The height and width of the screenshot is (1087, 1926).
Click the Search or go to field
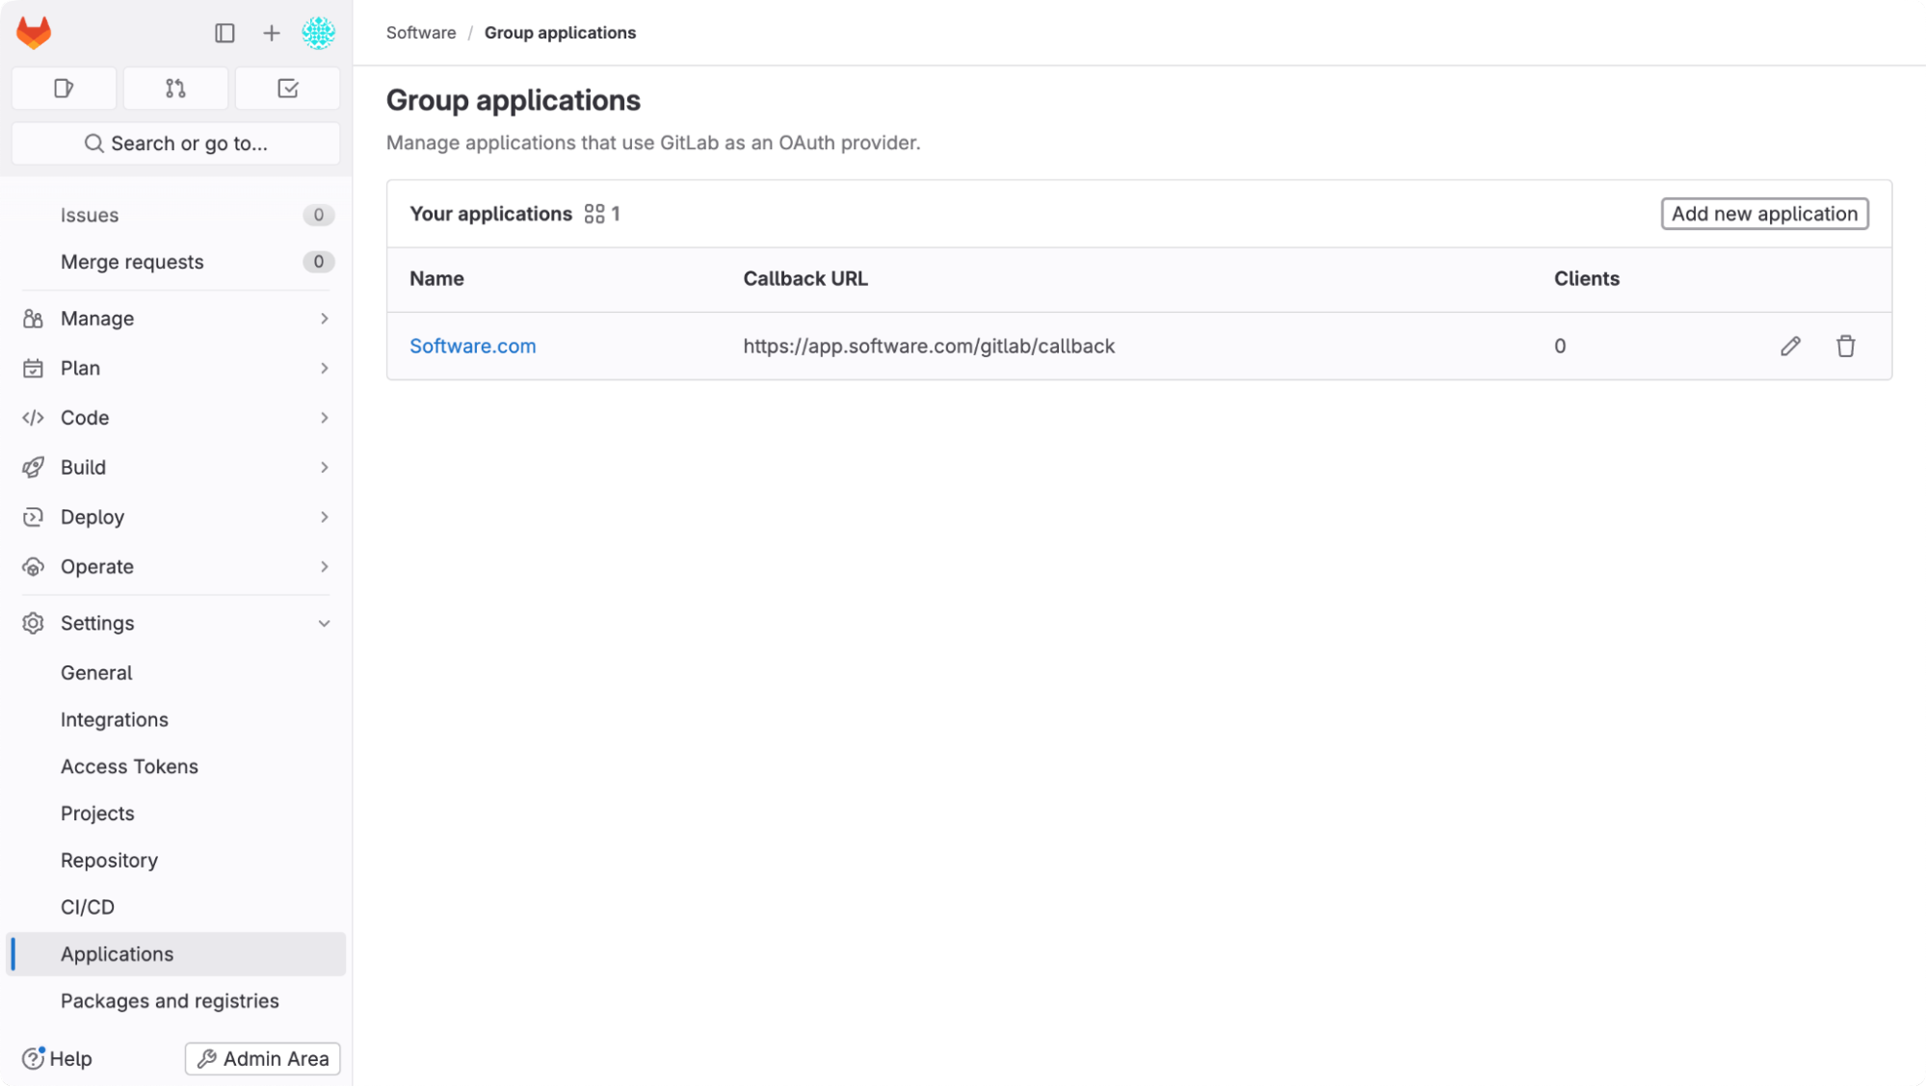coord(174,142)
